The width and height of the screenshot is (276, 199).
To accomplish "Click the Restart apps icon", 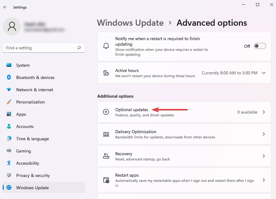I will (106, 180).
